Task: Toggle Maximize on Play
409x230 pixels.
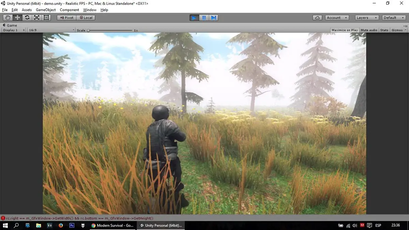Action: click(x=345, y=30)
